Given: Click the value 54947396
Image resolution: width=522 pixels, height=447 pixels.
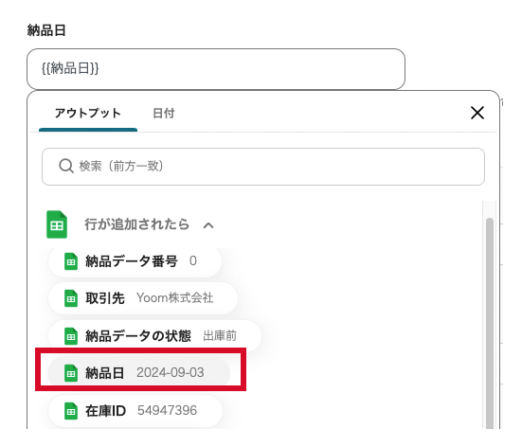Looking at the screenshot, I should click(x=167, y=410).
